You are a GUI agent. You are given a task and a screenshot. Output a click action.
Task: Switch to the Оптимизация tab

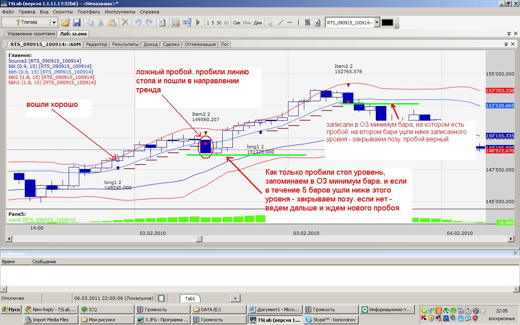click(x=200, y=44)
